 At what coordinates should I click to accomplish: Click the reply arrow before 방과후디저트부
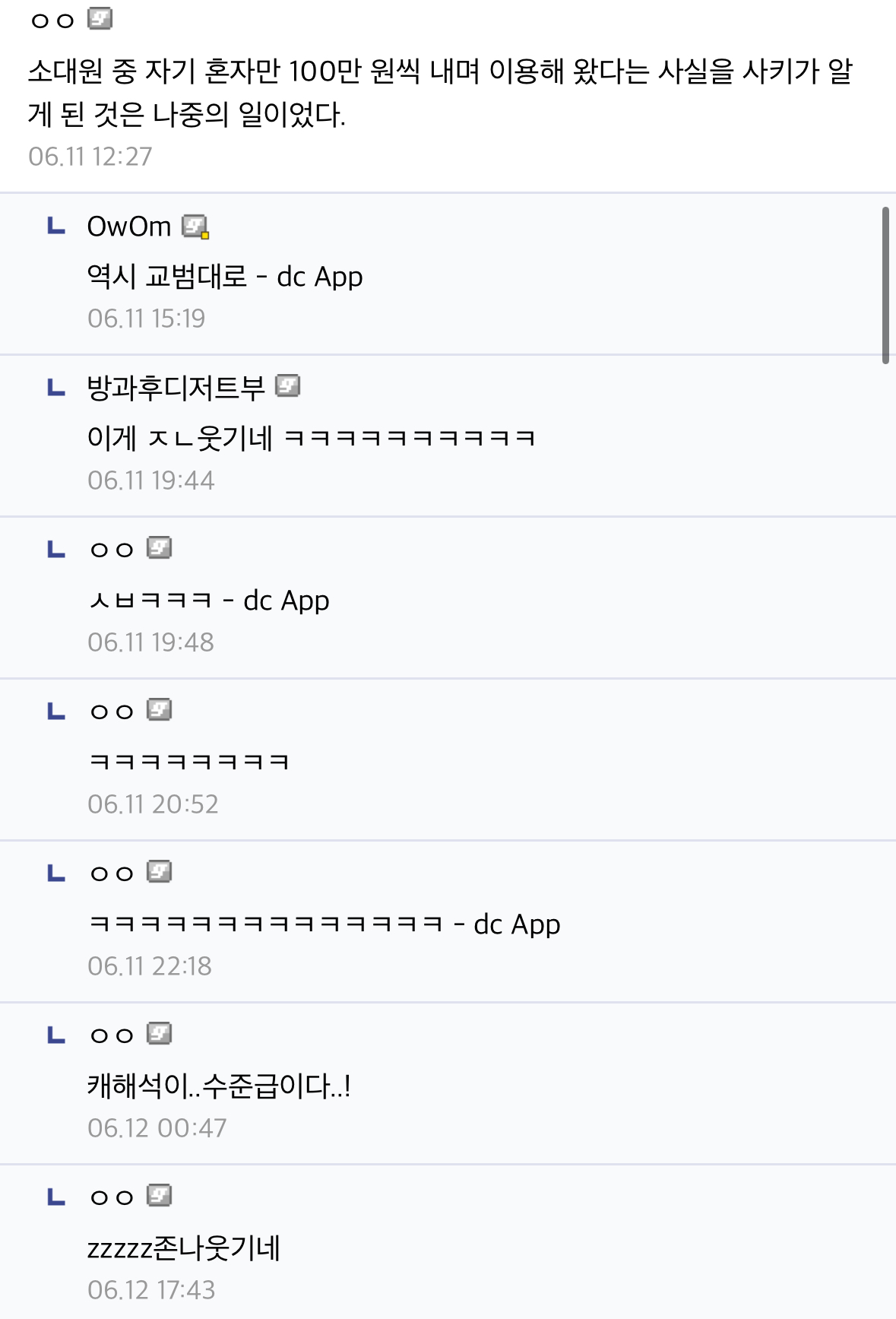pos(56,388)
